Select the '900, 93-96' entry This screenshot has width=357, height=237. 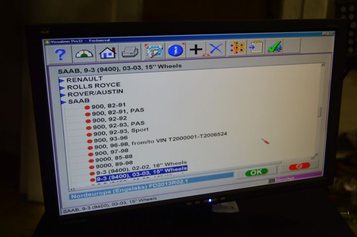111,139
